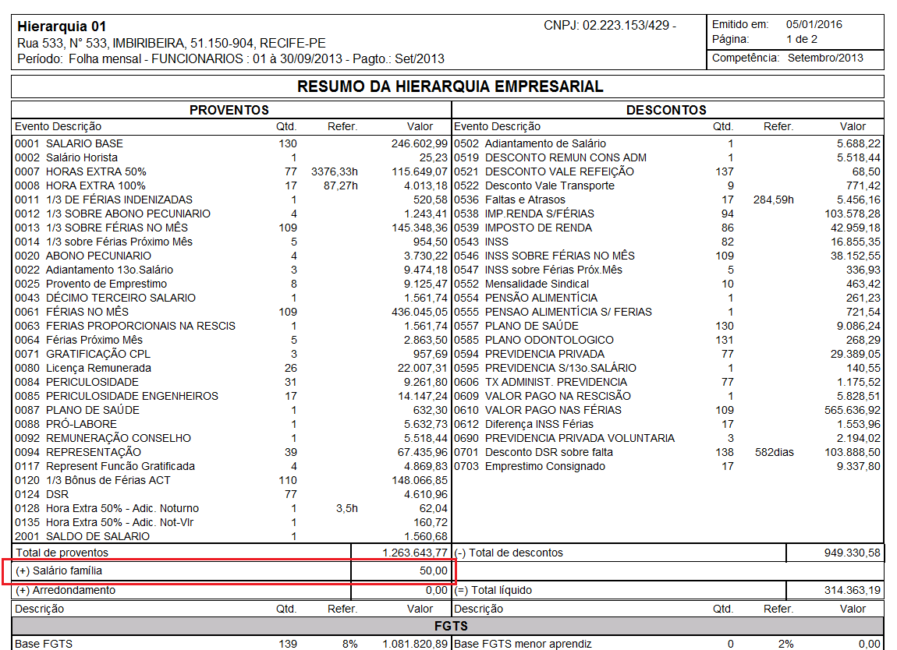Screen dimensions: 897x650
Task: Click the FGTS section header bar
Action: click(448, 627)
